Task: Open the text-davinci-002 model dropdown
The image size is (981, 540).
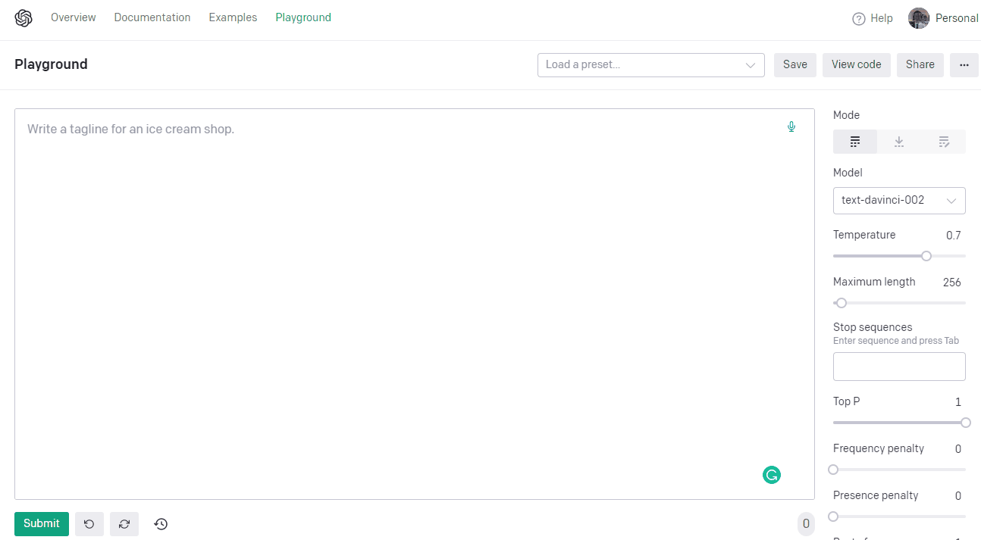Action: [899, 201]
